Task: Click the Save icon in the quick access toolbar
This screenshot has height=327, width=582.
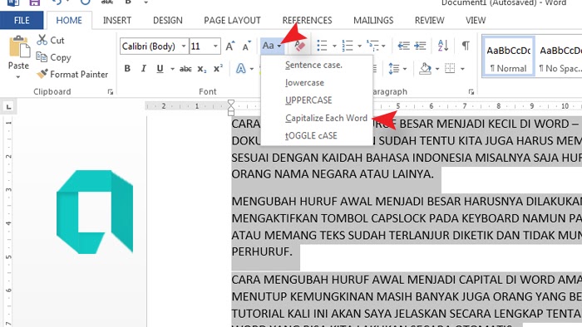Action: click(35, 2)
